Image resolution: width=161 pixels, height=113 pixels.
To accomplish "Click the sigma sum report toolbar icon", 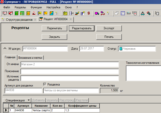I will coord(134,13).
